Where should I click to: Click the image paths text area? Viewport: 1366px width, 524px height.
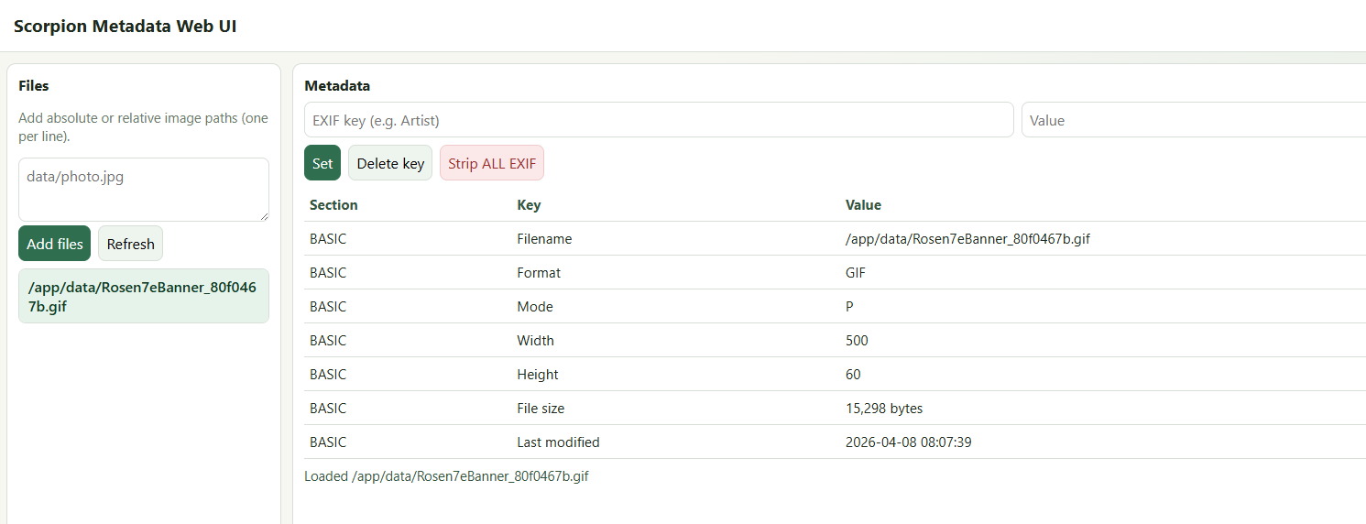(x=144, y=189)
